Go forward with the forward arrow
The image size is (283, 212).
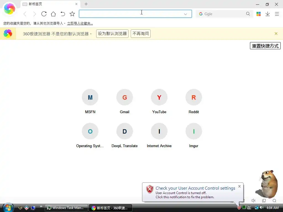tap(35, 14)
